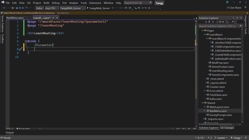Open the Tangy repository selector in status bar
Screen dimensions: 249x140
click(237, 138)
